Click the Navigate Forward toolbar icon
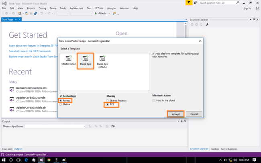This screenshot has height=163, width=261. 14,13
